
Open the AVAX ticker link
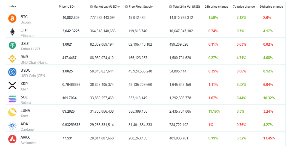25,138
